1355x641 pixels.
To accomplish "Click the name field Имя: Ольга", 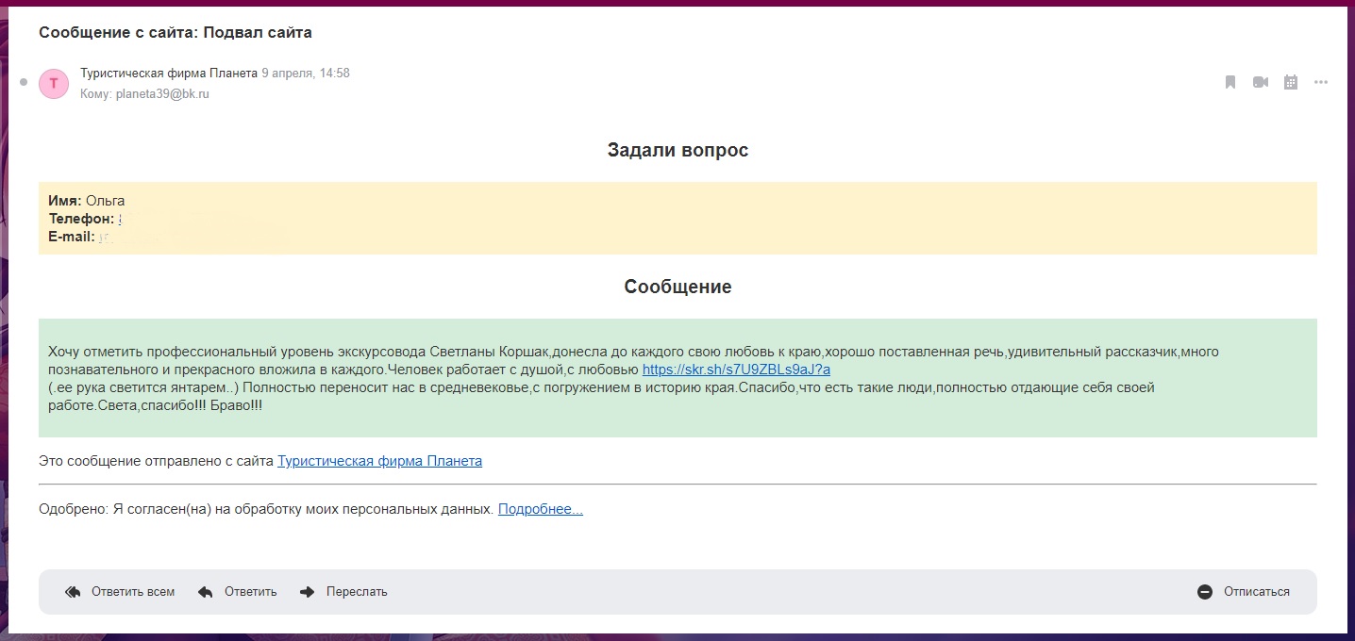I will click(x=87, y=201).
